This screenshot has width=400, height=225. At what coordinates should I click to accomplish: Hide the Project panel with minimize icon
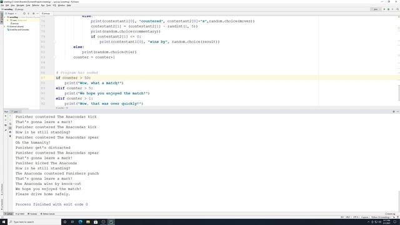point(37,14)
